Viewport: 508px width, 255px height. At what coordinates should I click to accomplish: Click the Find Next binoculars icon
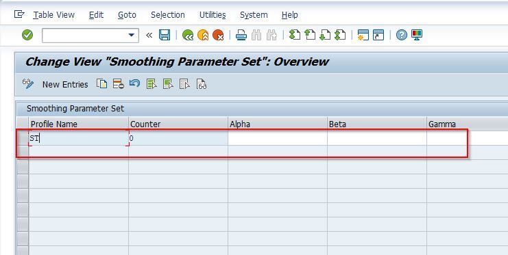271,35
